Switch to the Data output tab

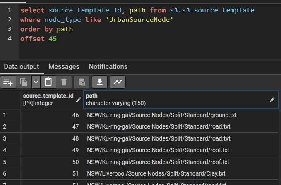pyautogui.click(x=22, y=66)
